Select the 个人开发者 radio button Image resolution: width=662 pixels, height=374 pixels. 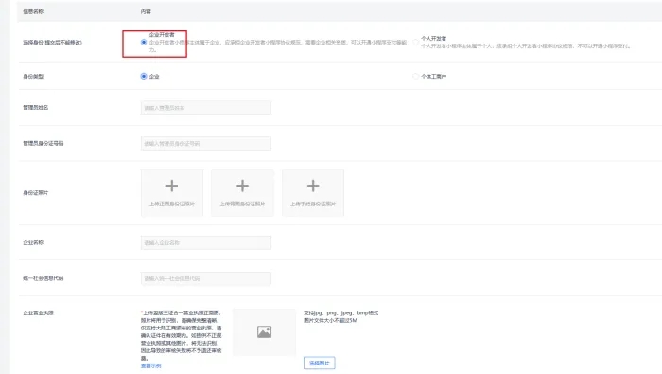coord(415,43)
